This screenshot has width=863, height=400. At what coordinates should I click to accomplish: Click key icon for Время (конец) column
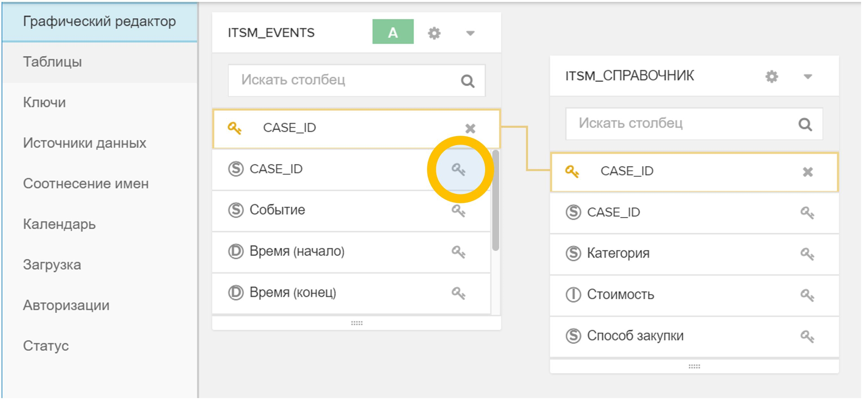tap(458, 293)
